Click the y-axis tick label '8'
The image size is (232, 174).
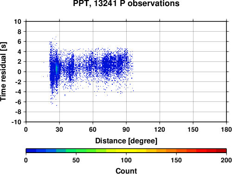tap(19, 32)
